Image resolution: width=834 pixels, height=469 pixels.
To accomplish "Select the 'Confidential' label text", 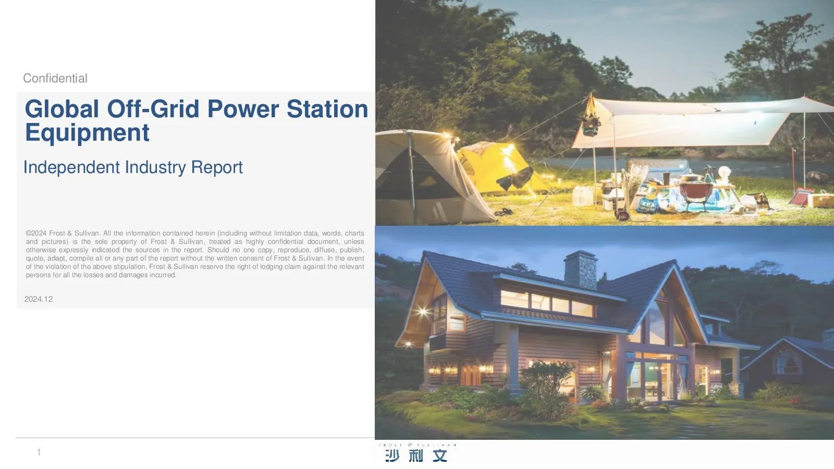I will [55, 78].
